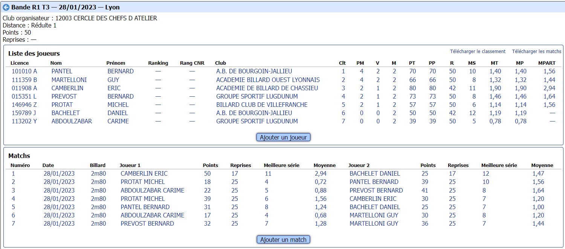Open the Télécharger les matchs link

536,52
